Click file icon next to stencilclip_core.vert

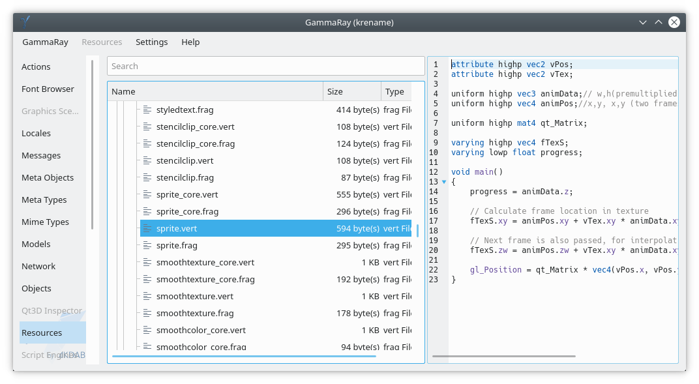coord(147,126)
